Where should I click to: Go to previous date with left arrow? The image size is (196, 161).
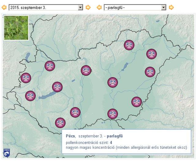[4, 7]
